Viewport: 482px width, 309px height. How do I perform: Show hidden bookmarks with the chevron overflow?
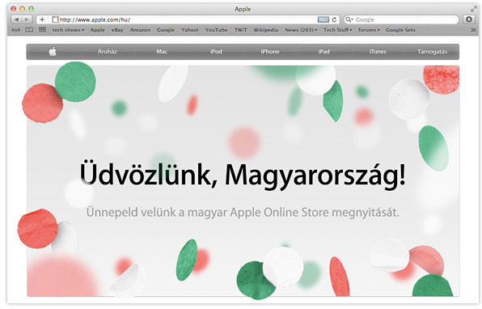point(473,30)
